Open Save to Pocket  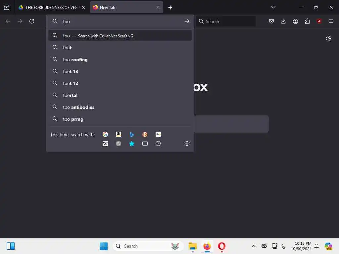[271, 21]
